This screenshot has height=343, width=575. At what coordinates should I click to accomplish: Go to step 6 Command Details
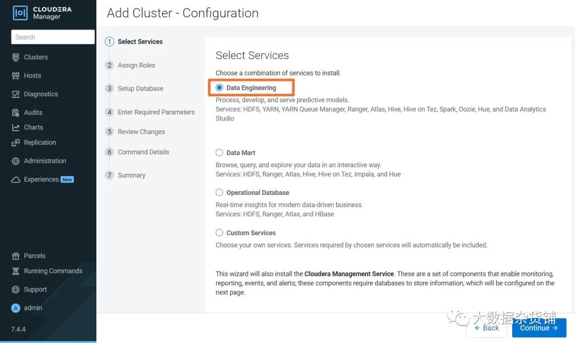[143, 152]
